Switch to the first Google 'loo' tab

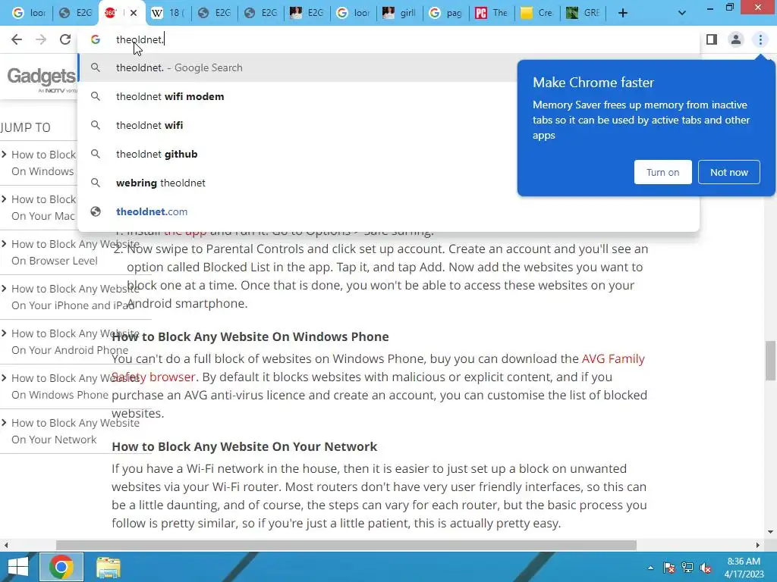[x=29, y=13]
